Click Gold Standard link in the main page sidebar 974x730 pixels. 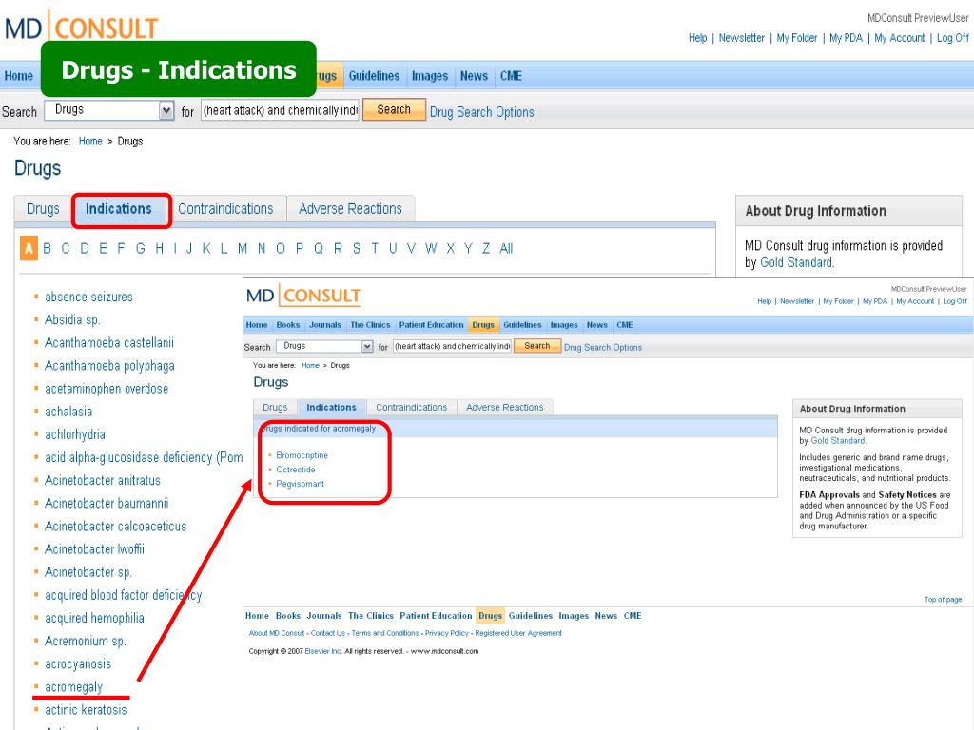point(796,262)
